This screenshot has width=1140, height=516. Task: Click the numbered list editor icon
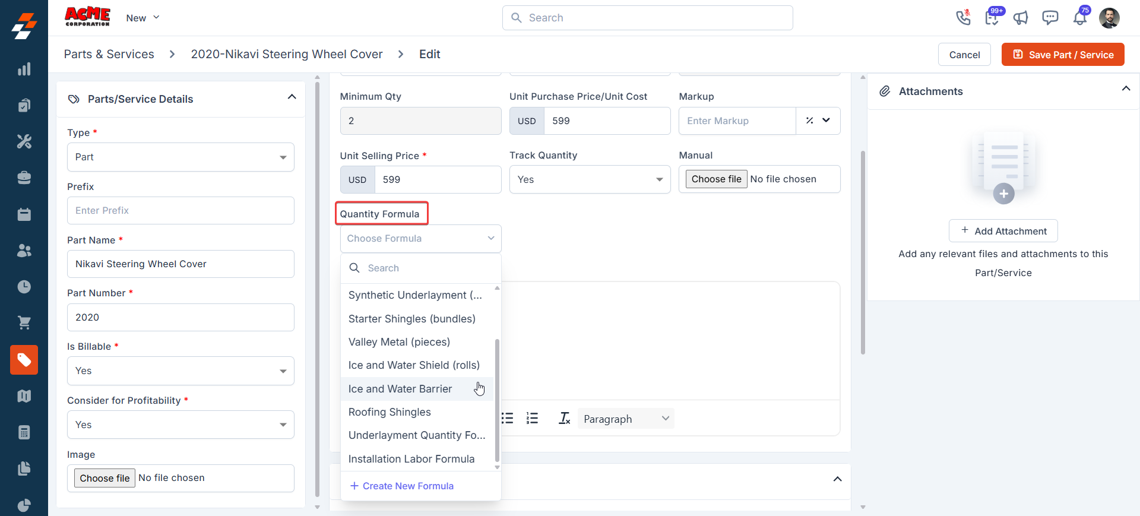tap(532, 419)
